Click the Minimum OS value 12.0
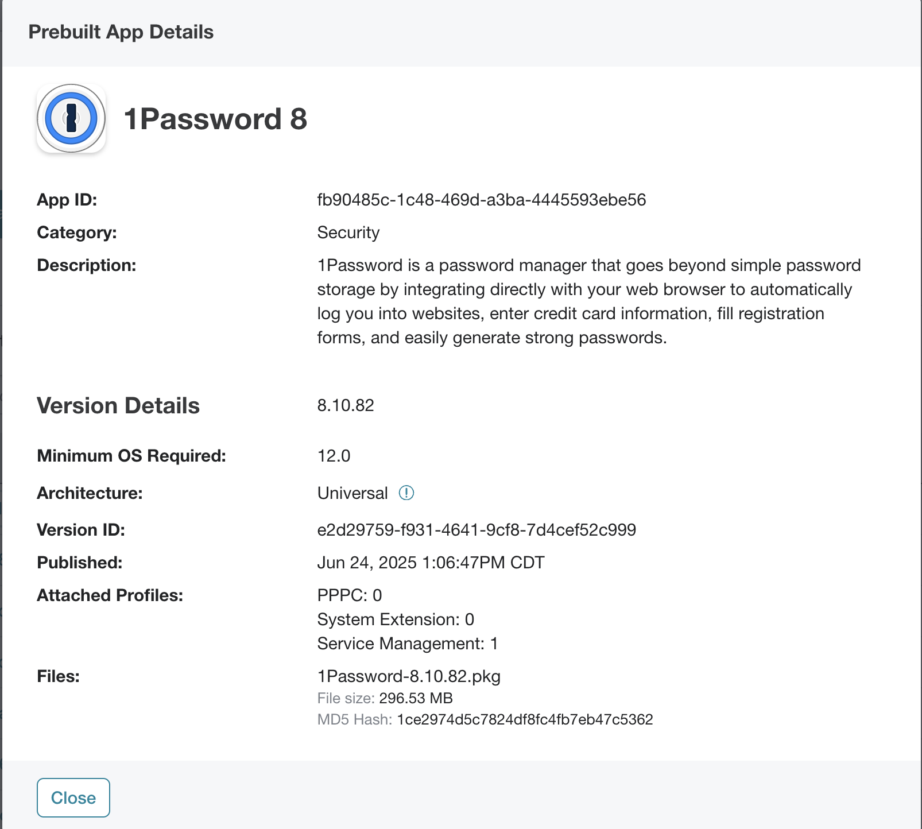This screenshot has width=922, height=829. tap(334, 456)
